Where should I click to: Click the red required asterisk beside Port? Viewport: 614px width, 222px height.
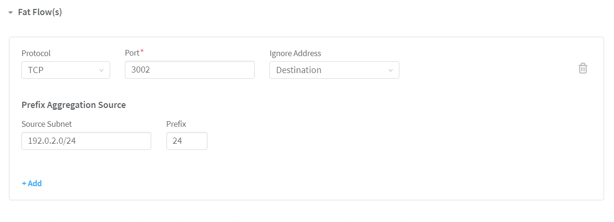click(142, 51)
